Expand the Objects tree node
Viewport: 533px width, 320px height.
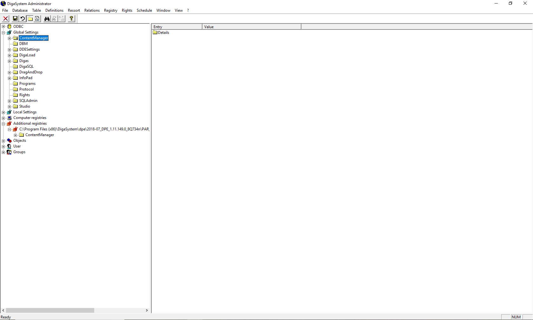coord(3,141)
